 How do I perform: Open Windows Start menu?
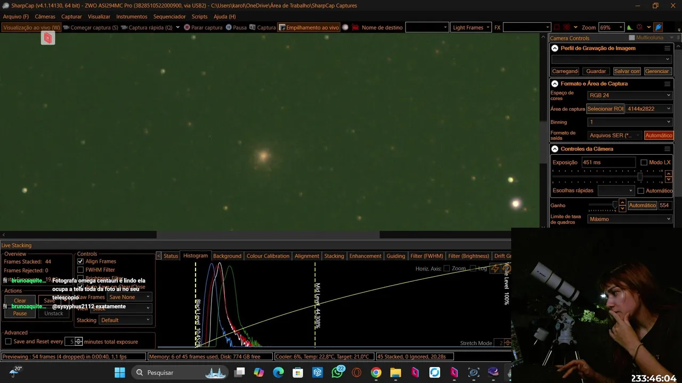(120, 372)
